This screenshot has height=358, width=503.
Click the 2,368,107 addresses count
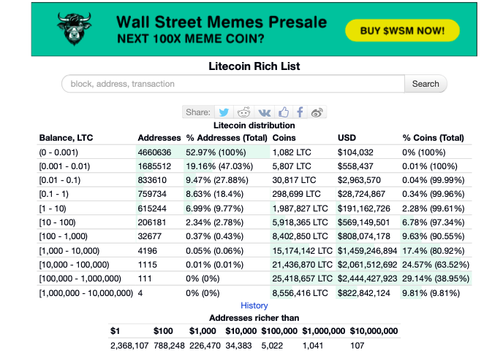click(x=129, y=346)
